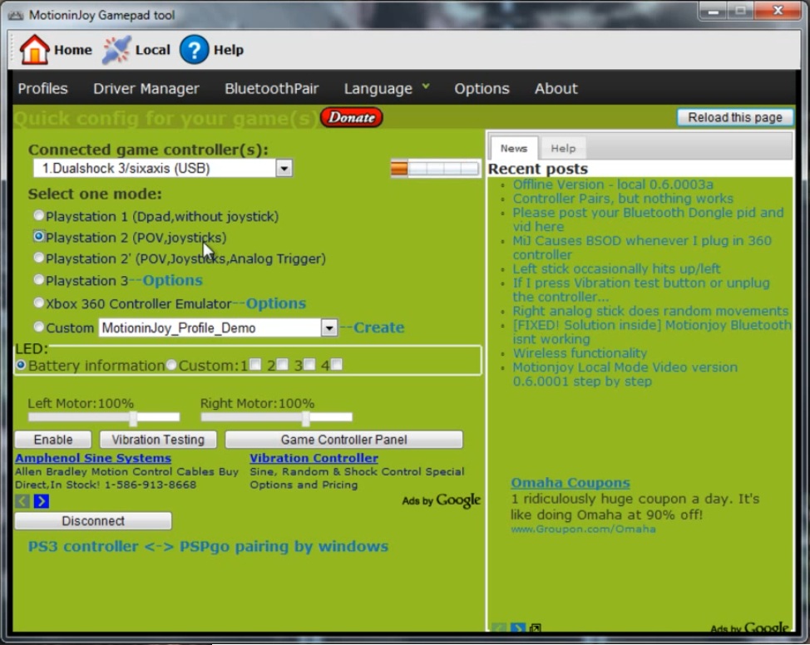This screenshot has width=810, height=645.
Task: Switch to the Help tab in side panel
Action: (563, 148)
